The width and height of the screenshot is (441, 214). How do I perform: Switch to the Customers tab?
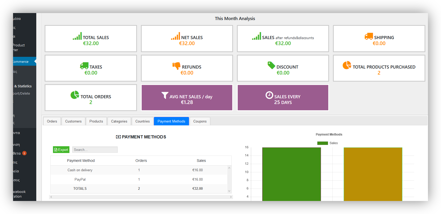point(73,121)
